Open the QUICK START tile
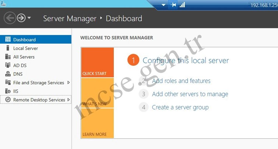Viewport: 278px width, 149px height. [97, 62]
